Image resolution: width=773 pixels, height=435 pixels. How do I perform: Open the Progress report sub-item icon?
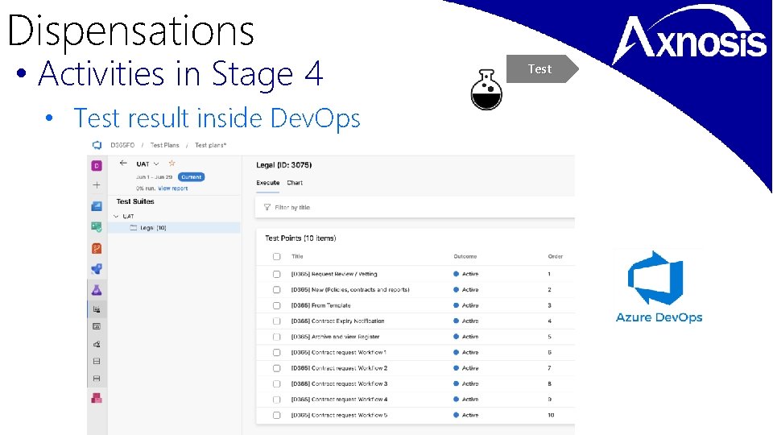[97, 326]
